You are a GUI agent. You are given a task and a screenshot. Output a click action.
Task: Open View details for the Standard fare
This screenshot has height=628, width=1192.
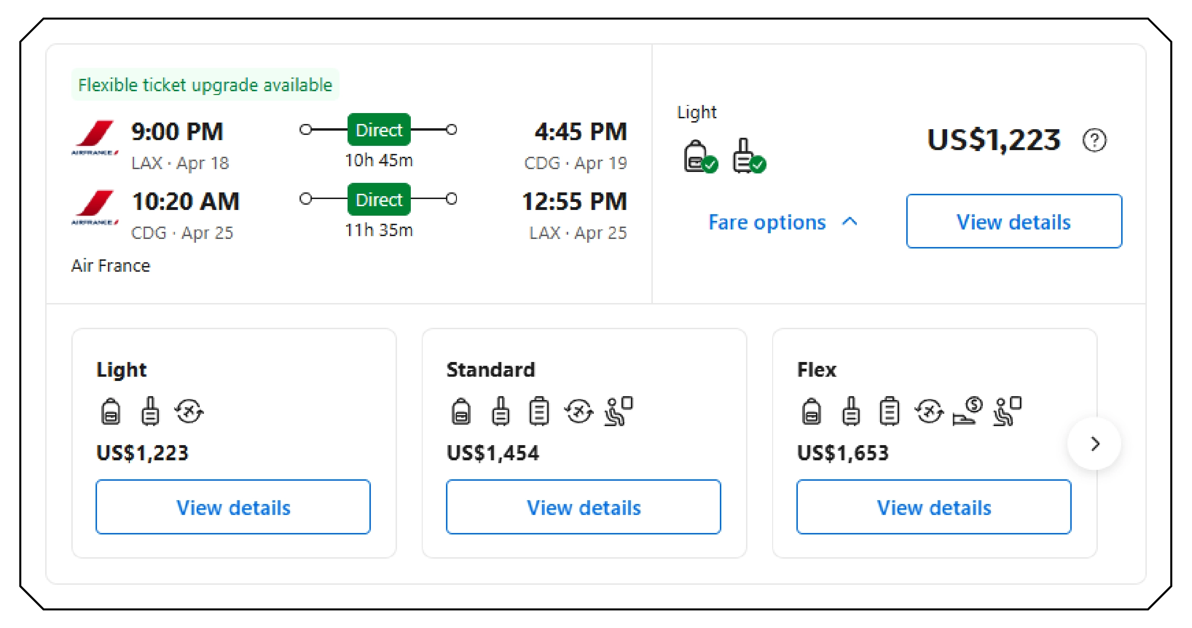(x=584, y=508)
